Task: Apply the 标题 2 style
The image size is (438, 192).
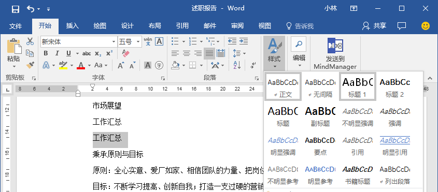Action: pyautogui.click(x=394, y=86)
